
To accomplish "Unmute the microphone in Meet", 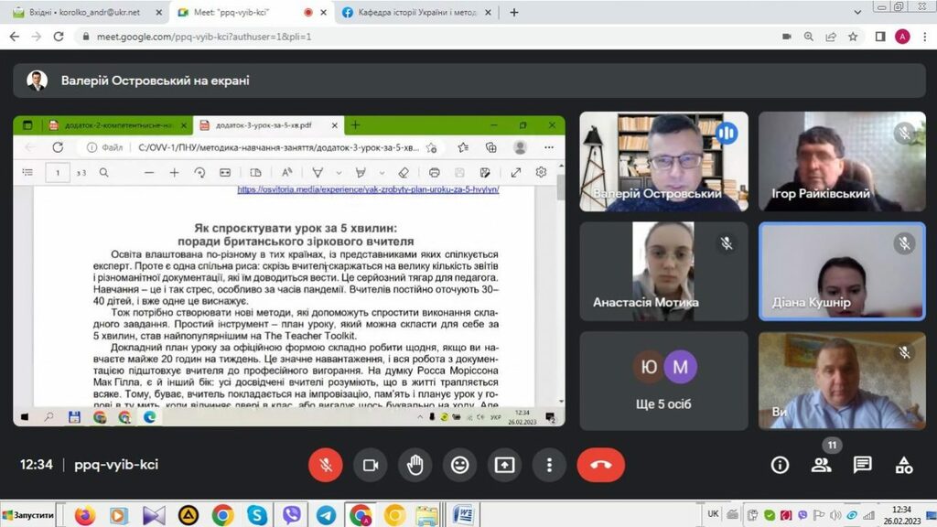I will [325, 465].
